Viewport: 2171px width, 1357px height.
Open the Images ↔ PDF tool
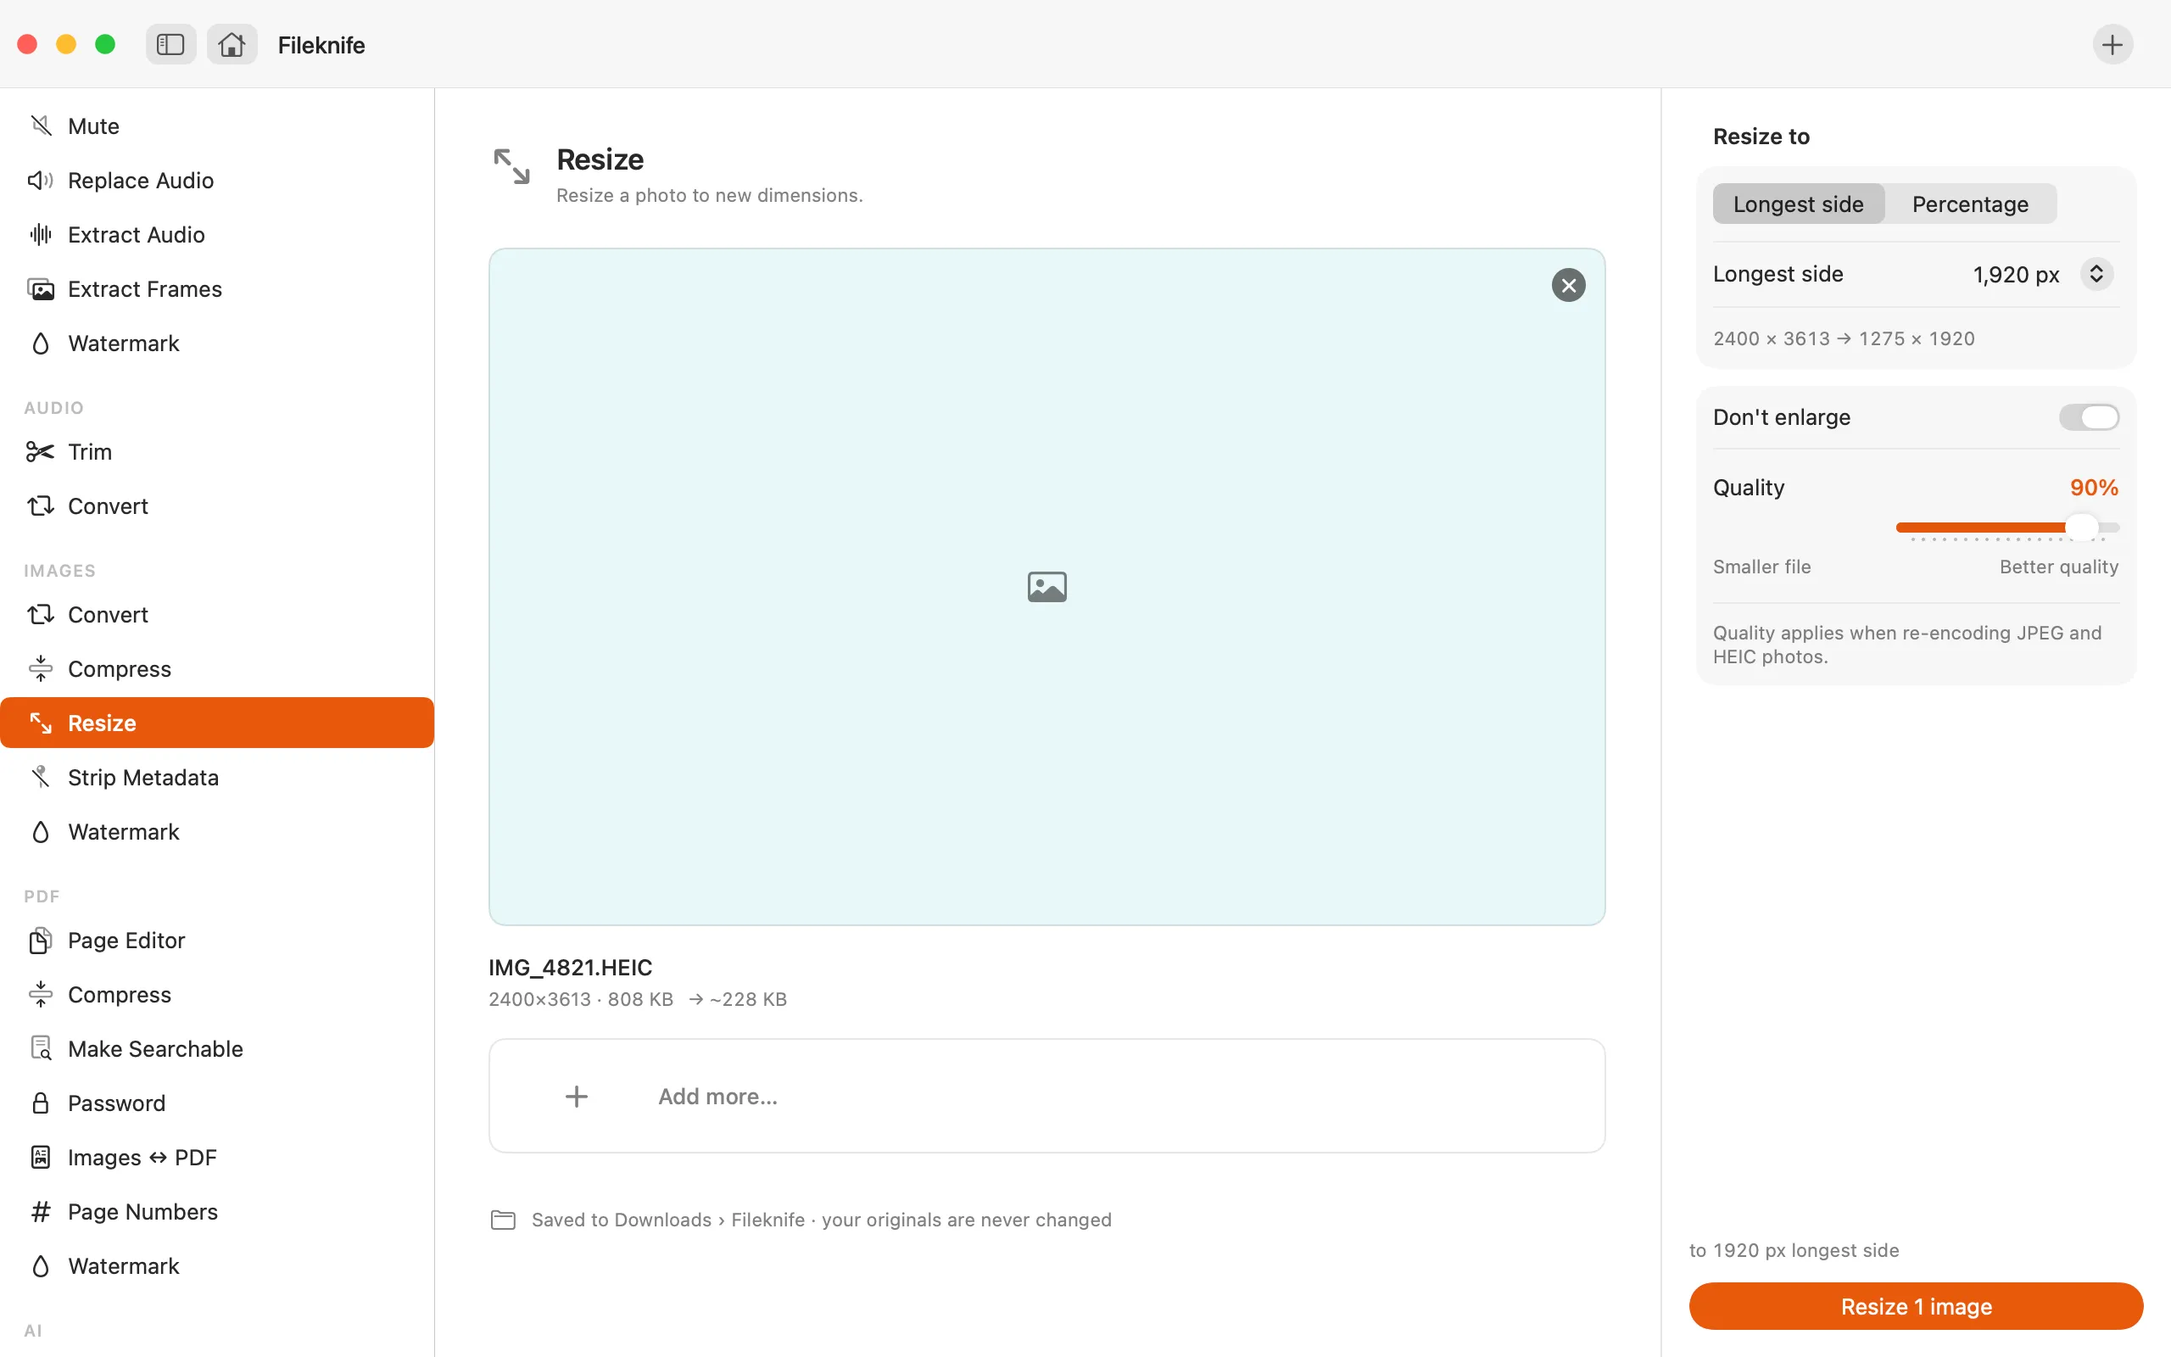click(x=217, y=1158)
